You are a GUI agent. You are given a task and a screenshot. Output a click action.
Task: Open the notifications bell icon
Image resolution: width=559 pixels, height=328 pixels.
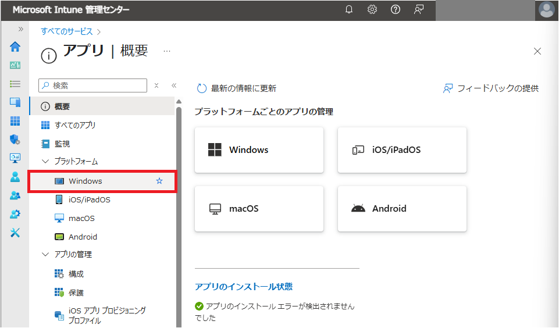coord(349,10)
